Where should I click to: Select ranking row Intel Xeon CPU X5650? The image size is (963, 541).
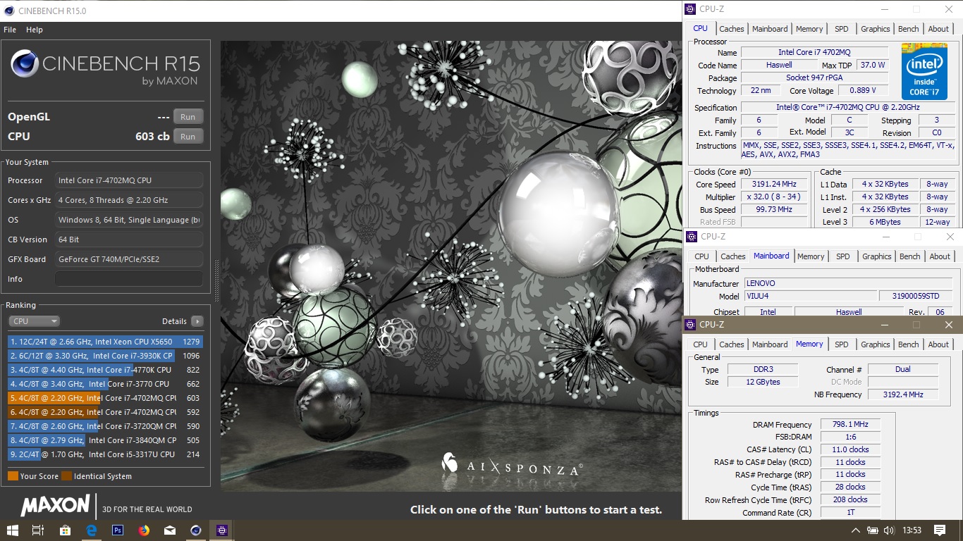(x=106, y=342)
